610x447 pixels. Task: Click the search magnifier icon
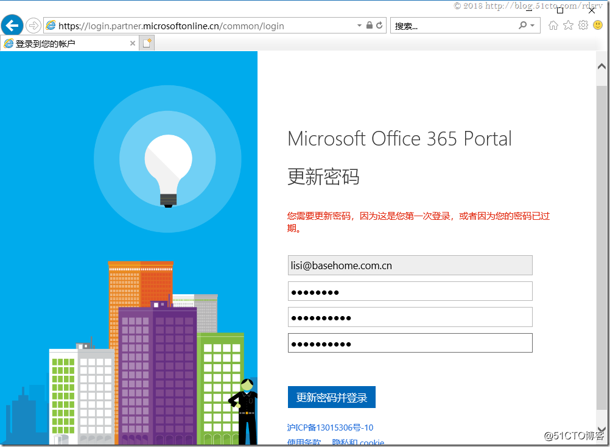click(522, 26)
